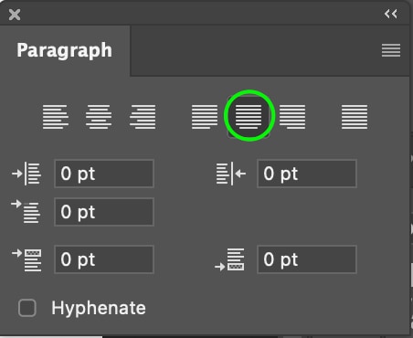Image resolution: width=413 pixels, height=338 pixels.
Task: Select the Align center text icon
Action: coord(99,117)
